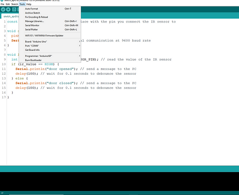Select Get Board Info
This screenshot has height=195, width=239.
pyautogui.click(x=50, y=50)
